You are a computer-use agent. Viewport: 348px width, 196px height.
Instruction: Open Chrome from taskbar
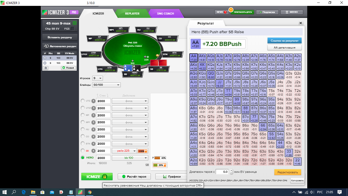tap(90, 192)
